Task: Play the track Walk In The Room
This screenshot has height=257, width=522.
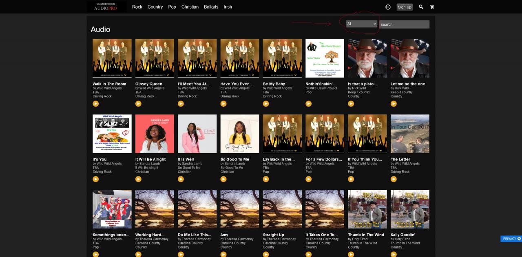Action: [x=95, y=103]
